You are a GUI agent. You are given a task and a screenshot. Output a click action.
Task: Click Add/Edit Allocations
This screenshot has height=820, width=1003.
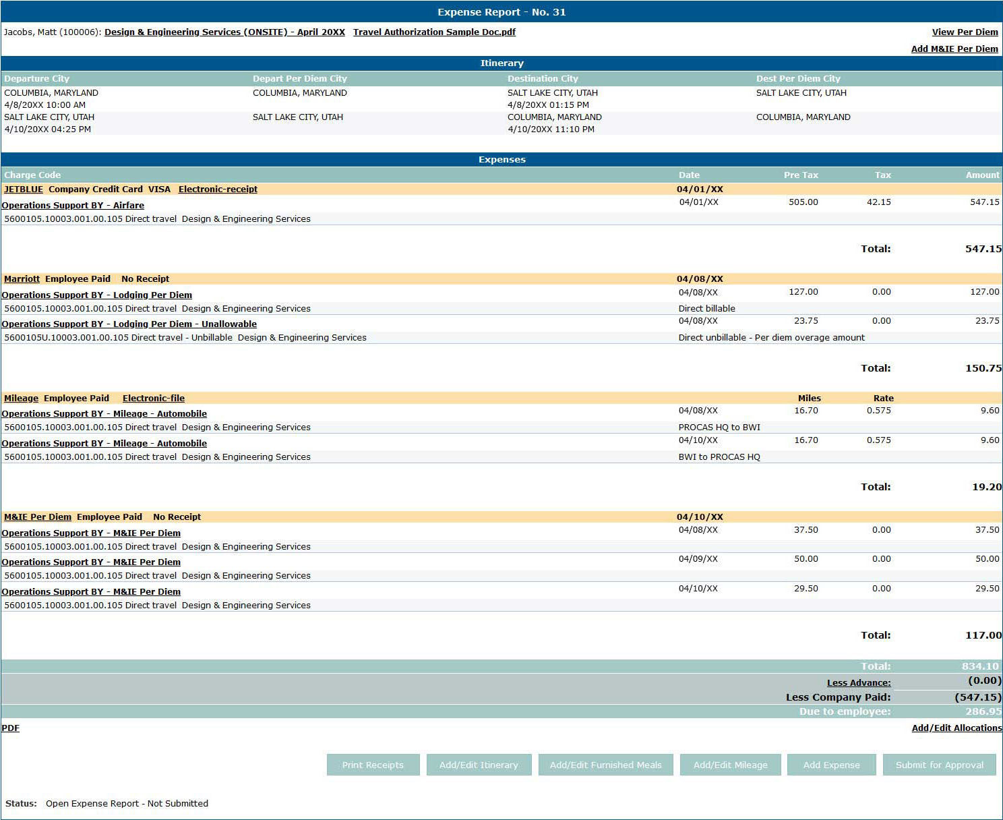[x=956, y=728]
